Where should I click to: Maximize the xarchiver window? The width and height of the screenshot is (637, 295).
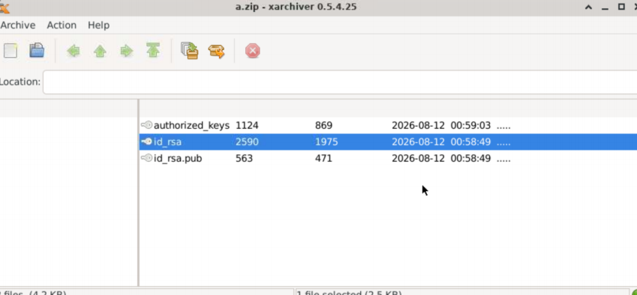coord(621,7)
